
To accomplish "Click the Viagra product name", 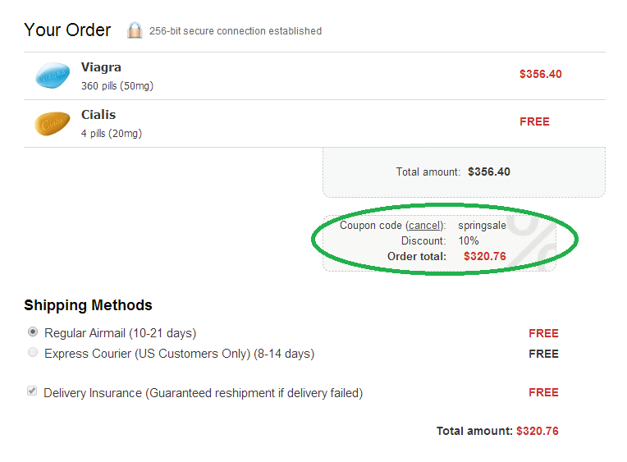I will [101, 67].
